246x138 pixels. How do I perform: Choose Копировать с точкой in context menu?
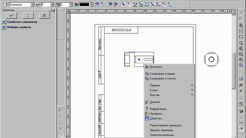click(169, 79)
